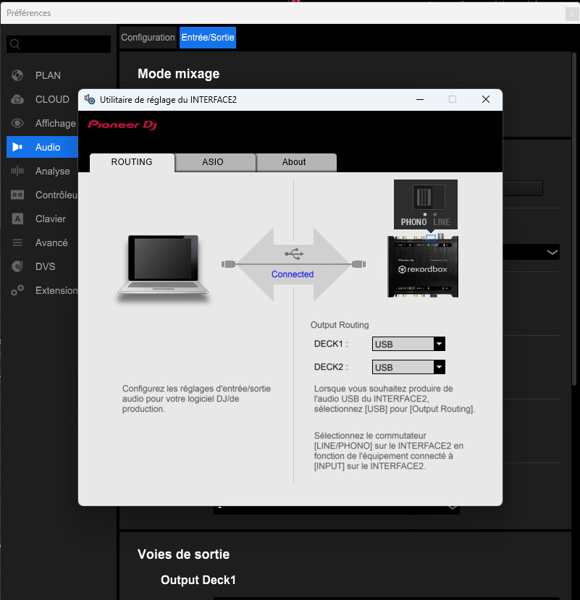Switch to the ROUTING tab

pos(132,162)
